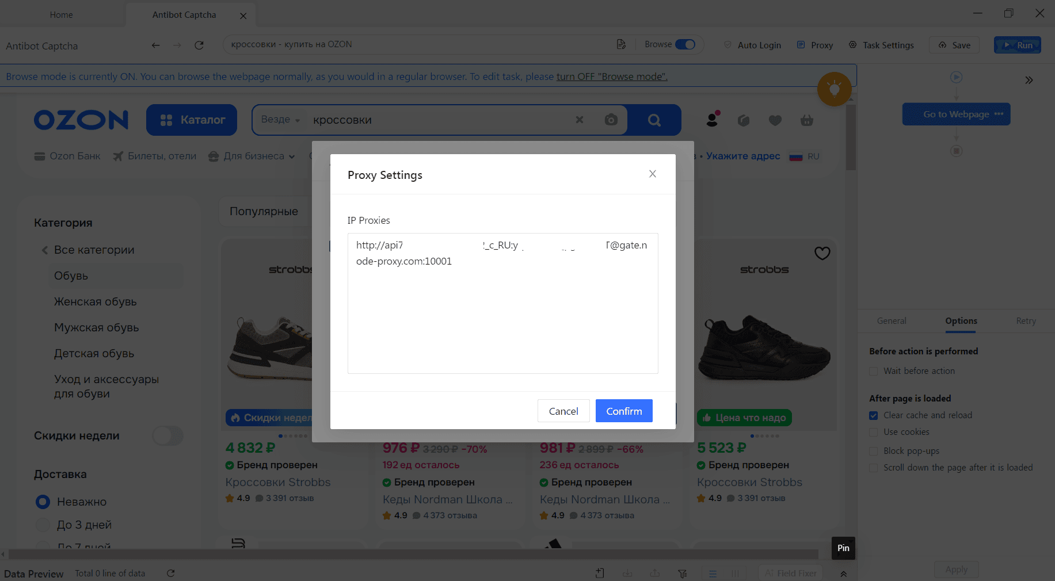Click the workflow start play node
The image size is (1055, 581).
pos(956,77)
